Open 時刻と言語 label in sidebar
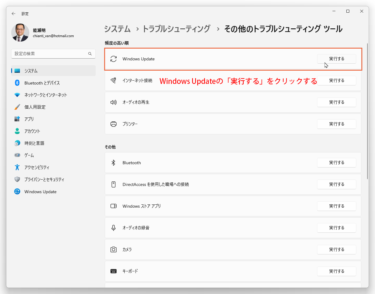Viewport: 375px width, 294px height. tap(34, 143)
